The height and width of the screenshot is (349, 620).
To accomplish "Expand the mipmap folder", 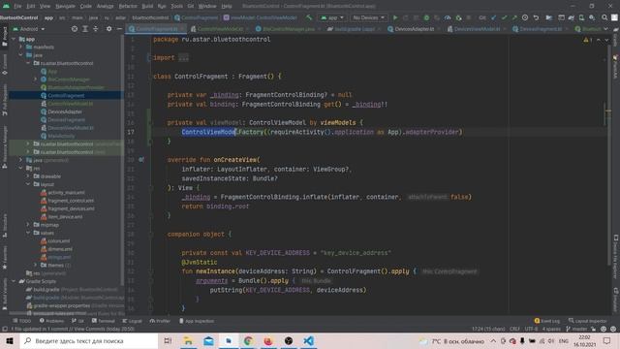I will tap(28, 225).
